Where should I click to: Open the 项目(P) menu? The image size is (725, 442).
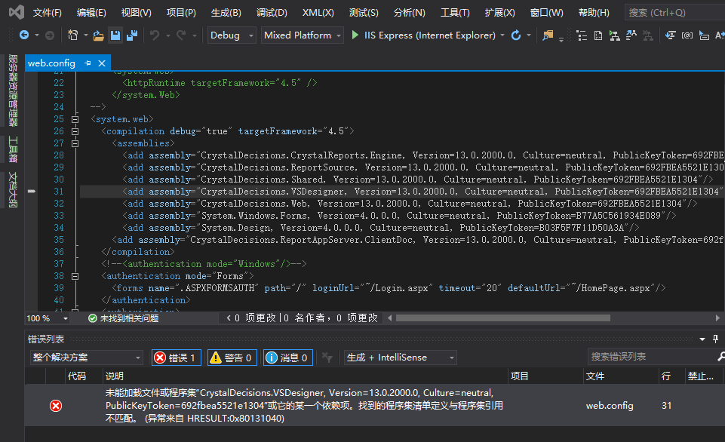tap(181, 13)
